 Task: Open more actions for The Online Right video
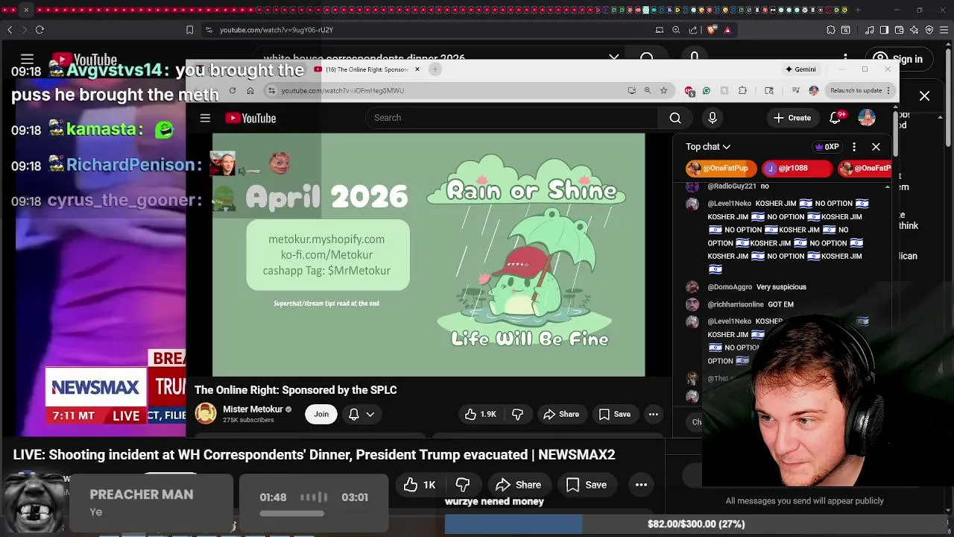click(x=653, y=414)
